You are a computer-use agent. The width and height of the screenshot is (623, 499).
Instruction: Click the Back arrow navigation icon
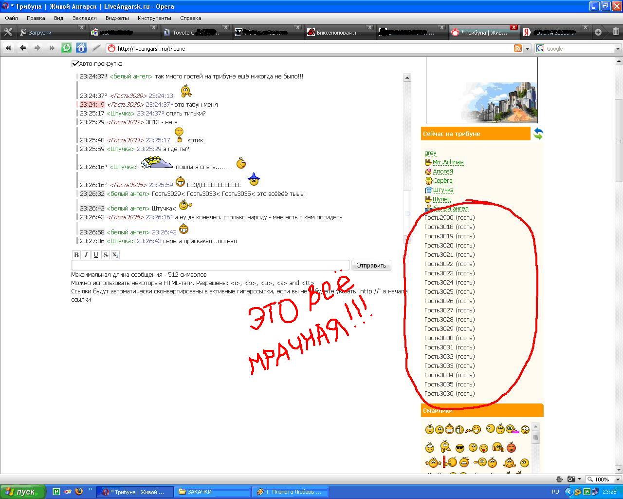[x=23, y=48]
